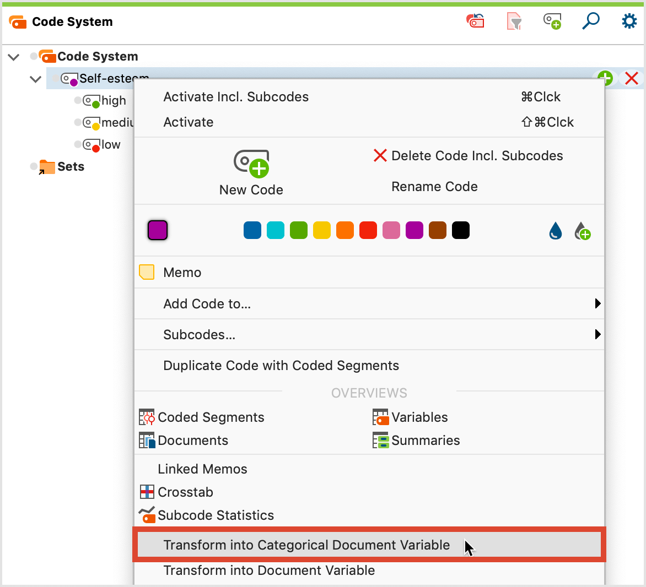Toggle activation circle beside Sets
Viewport: 646px width, 587px height.
pyautogui.click(x=34, y=166)
